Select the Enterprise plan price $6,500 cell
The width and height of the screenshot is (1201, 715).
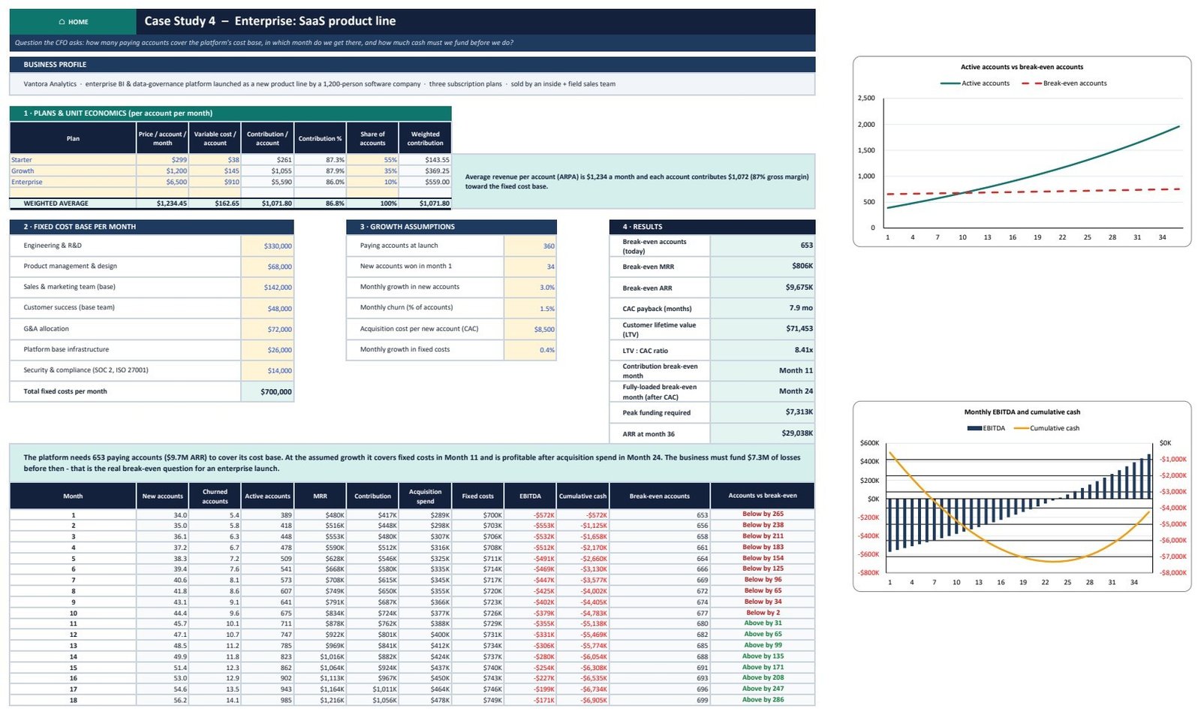pos(162,183)
